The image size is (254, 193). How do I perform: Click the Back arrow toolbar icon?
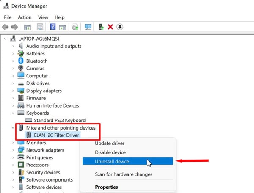coord(5,27)
